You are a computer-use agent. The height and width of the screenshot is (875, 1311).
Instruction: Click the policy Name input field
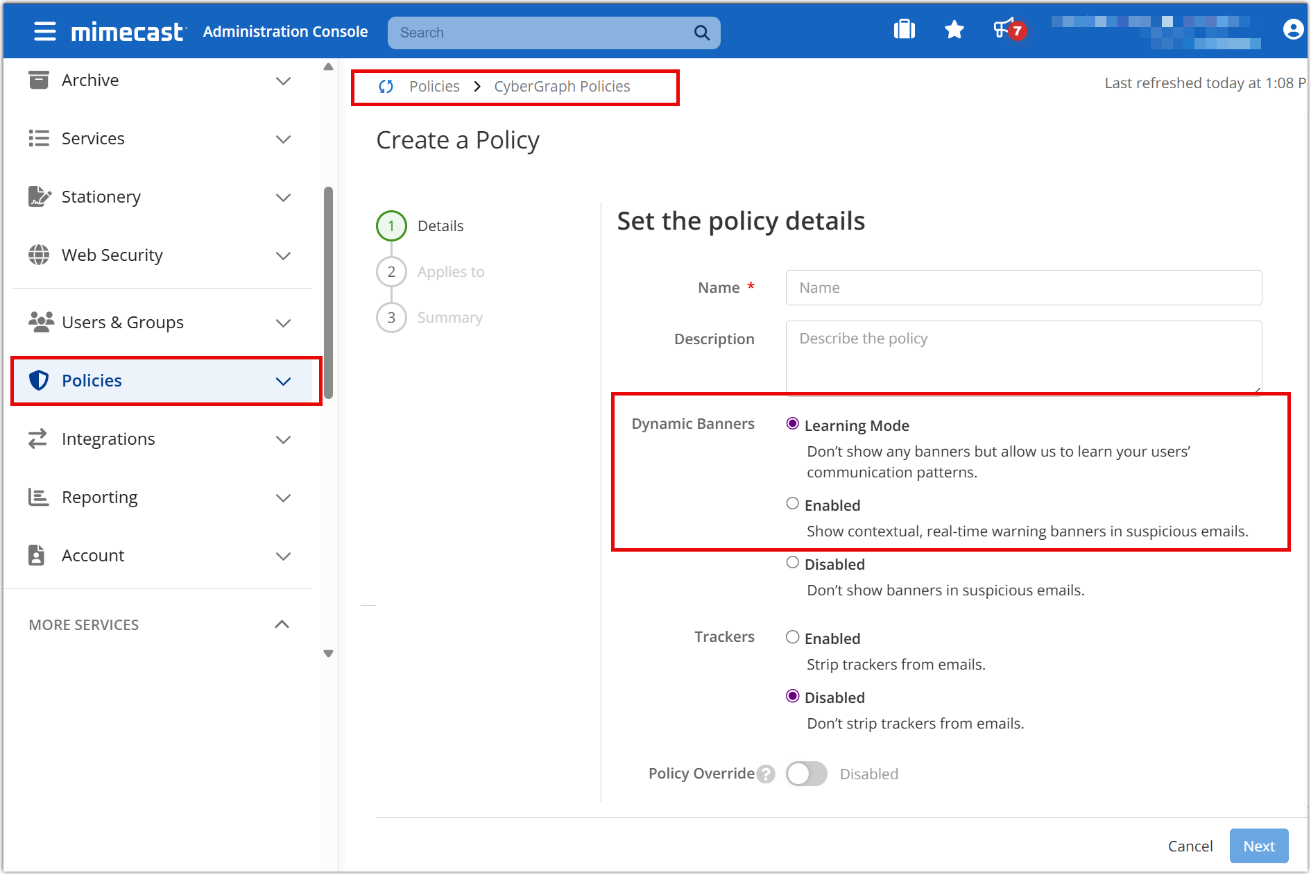(1023, 288)
